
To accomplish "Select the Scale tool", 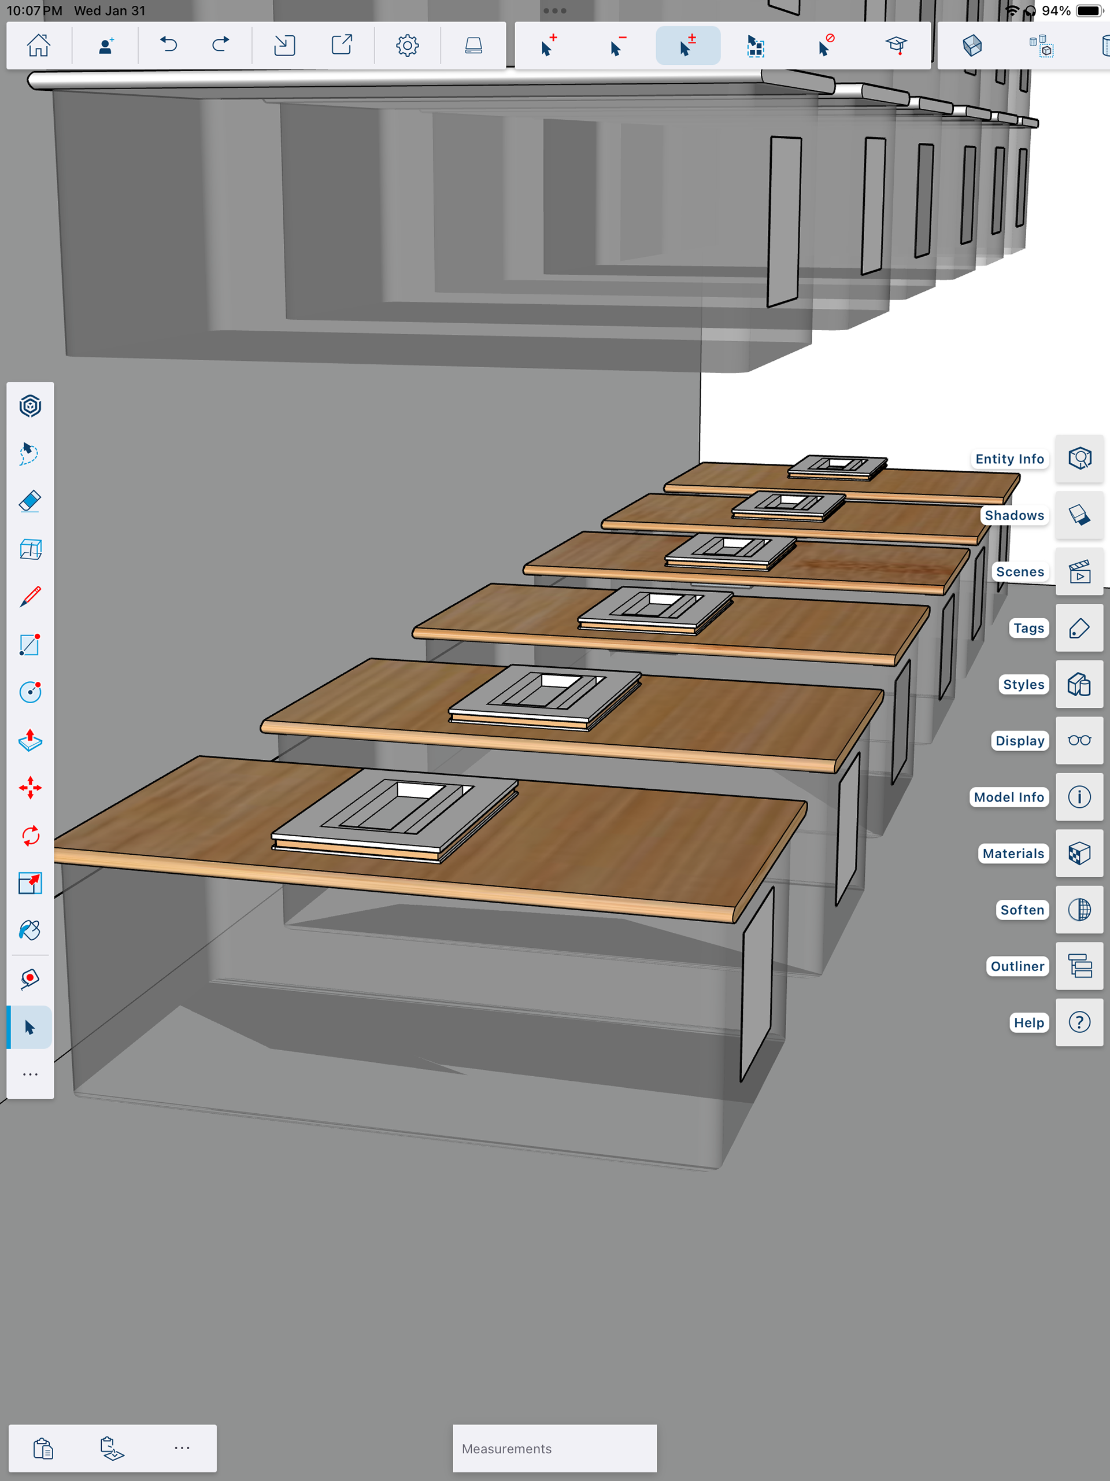I will 30,883.
